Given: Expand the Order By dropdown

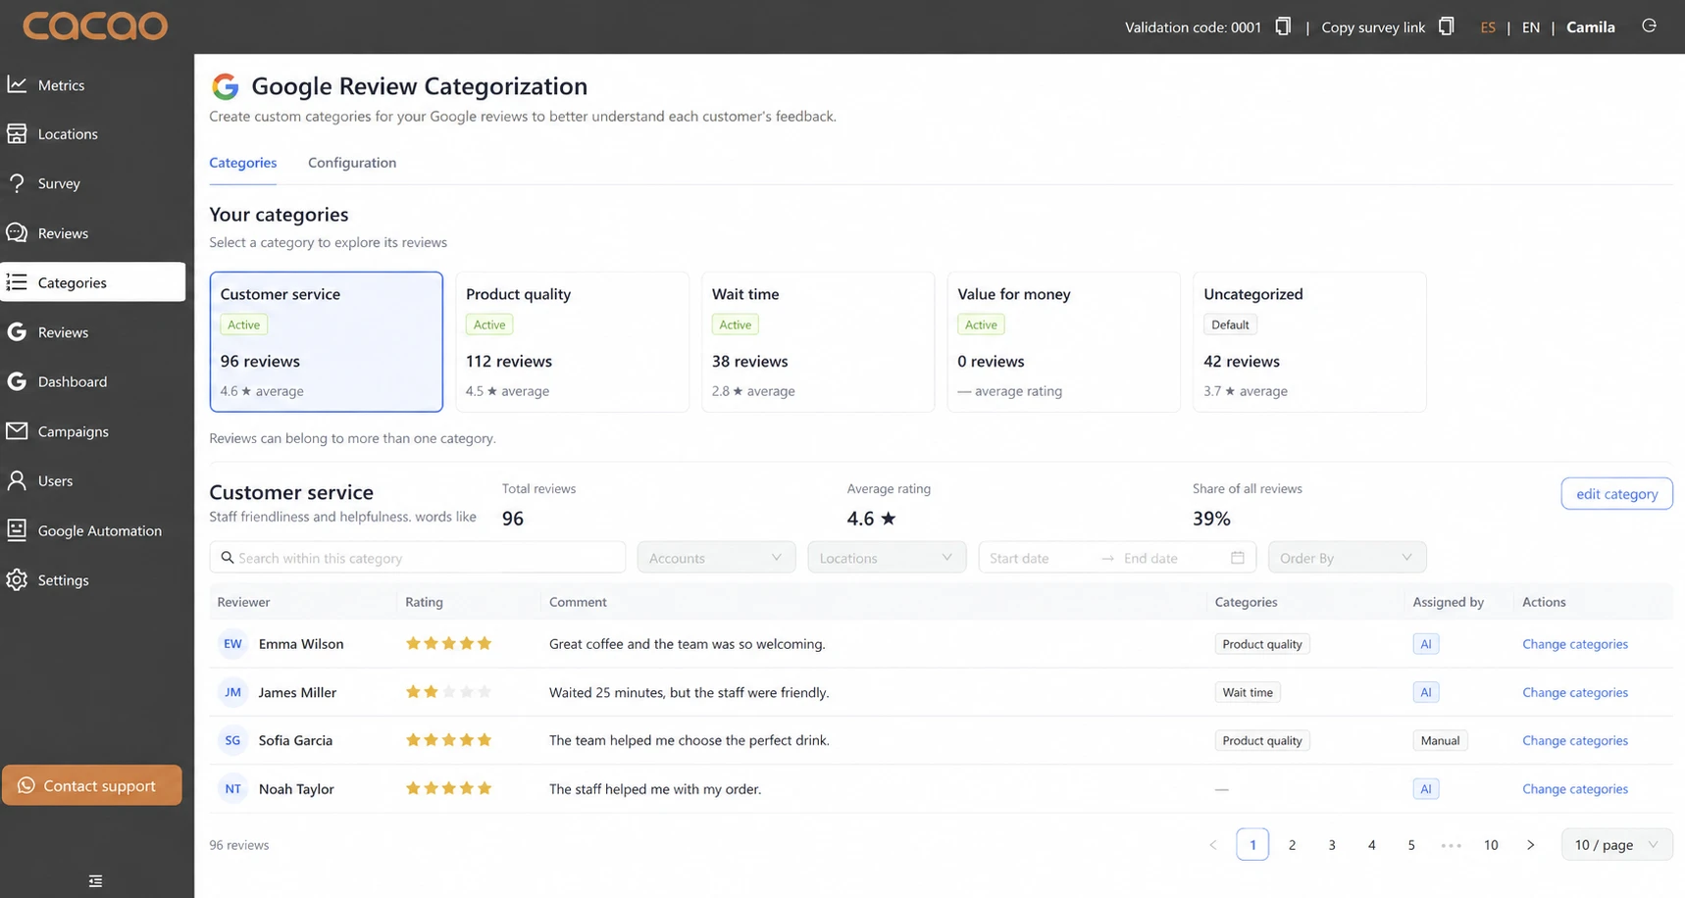Looking at the screenshot, I should coord(1347,557).
